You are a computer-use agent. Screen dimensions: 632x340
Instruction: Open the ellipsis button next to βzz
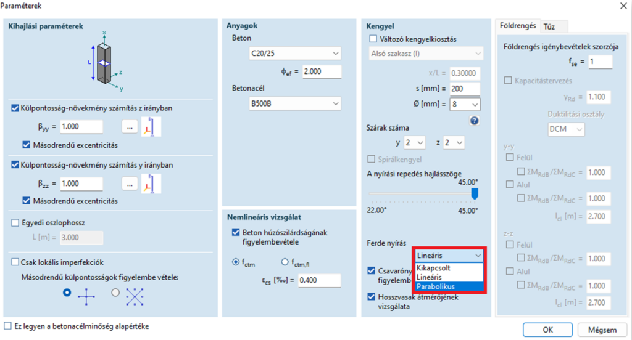tap(130, 184)
